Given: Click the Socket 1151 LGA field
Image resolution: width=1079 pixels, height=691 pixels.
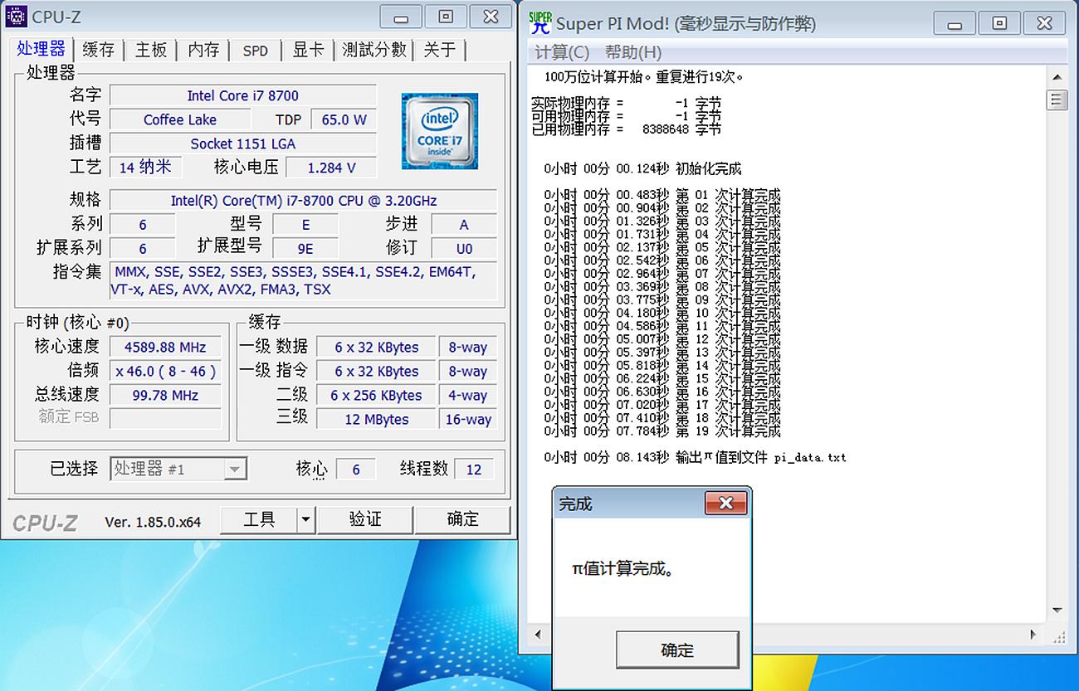Looking at the screenshot, I should (x=243, y=144).
